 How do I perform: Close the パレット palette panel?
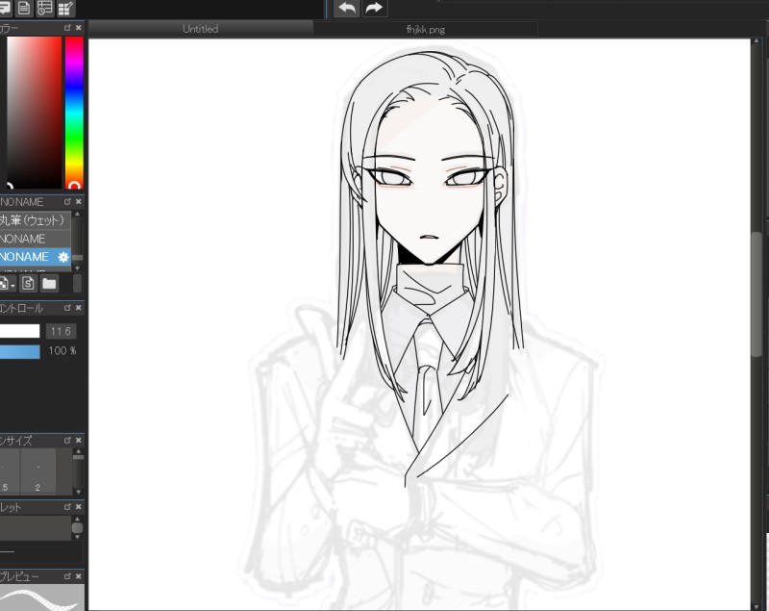79,506
